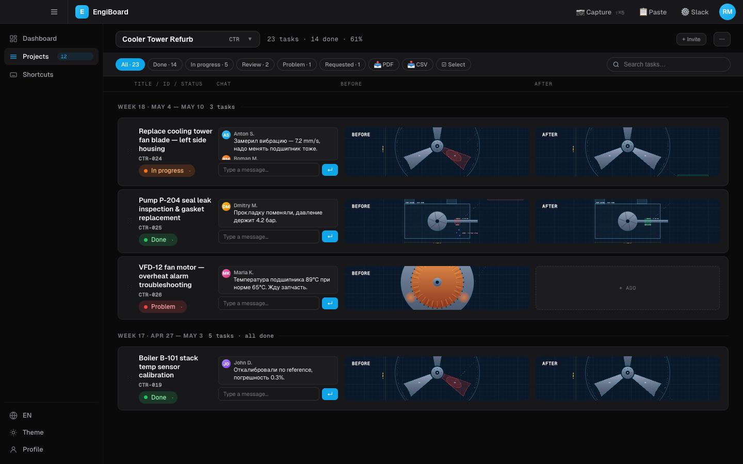Image resolution: width=743 pixels, height=464 pixels.
Task: Focus the Search tasks field
Action: 669,64
